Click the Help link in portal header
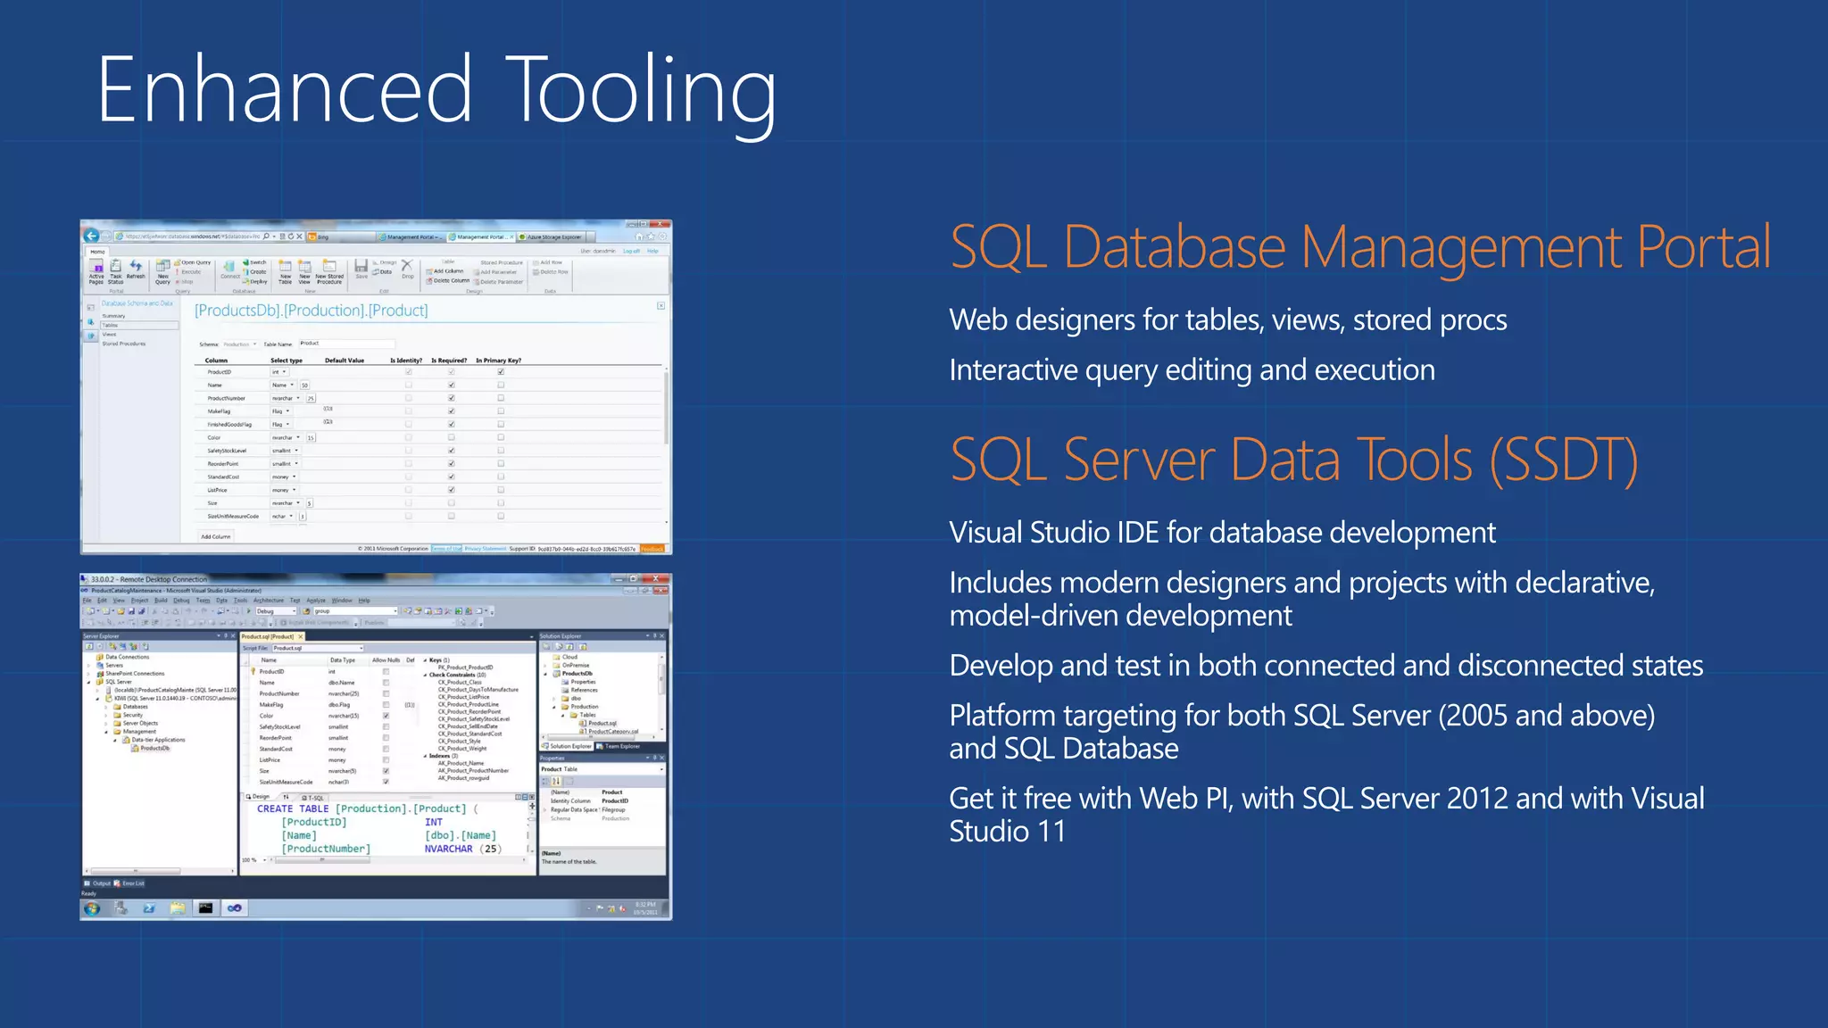1828x1028 pixels. (652, 251)
